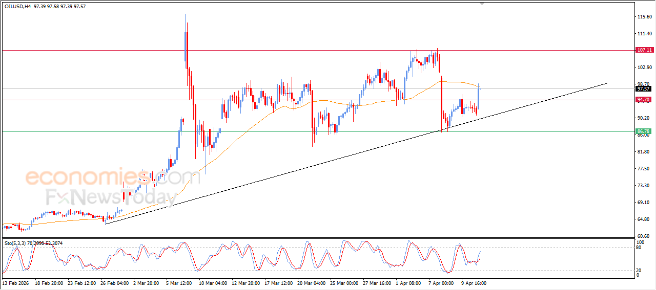The image size is (656, 290).
Task: Click the OILUSD,H4 symbol title
Action: tap(18, 6)
